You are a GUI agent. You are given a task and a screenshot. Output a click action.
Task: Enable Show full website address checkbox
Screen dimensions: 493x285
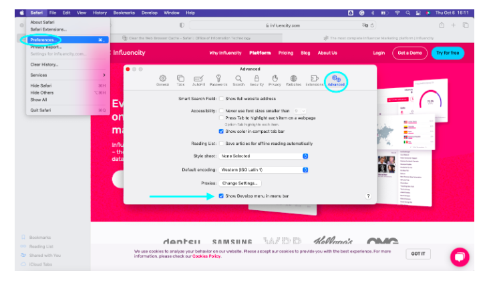221,99
